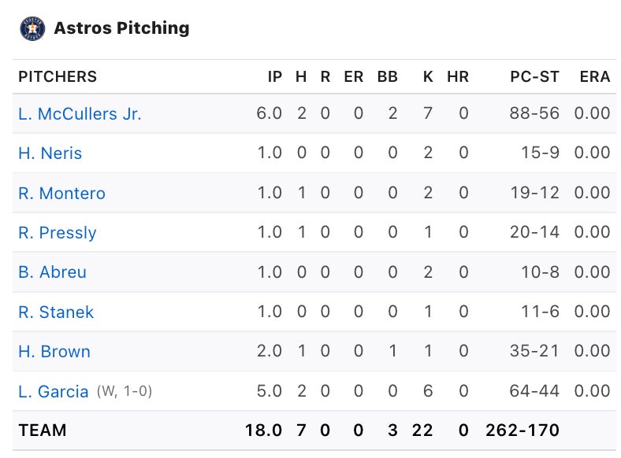The width and height of the screenshot is (621, 458).
Task: Click the PITCHERS column header
Action: (x=58, y=76)
